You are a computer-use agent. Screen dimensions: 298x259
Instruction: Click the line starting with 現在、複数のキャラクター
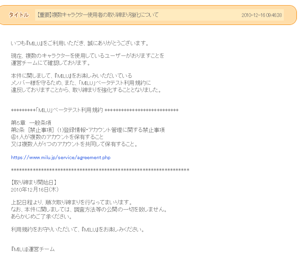pos(88,56)
